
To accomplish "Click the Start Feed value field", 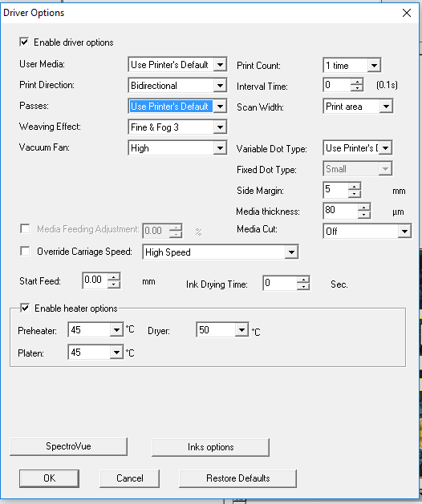I will 95,280.
